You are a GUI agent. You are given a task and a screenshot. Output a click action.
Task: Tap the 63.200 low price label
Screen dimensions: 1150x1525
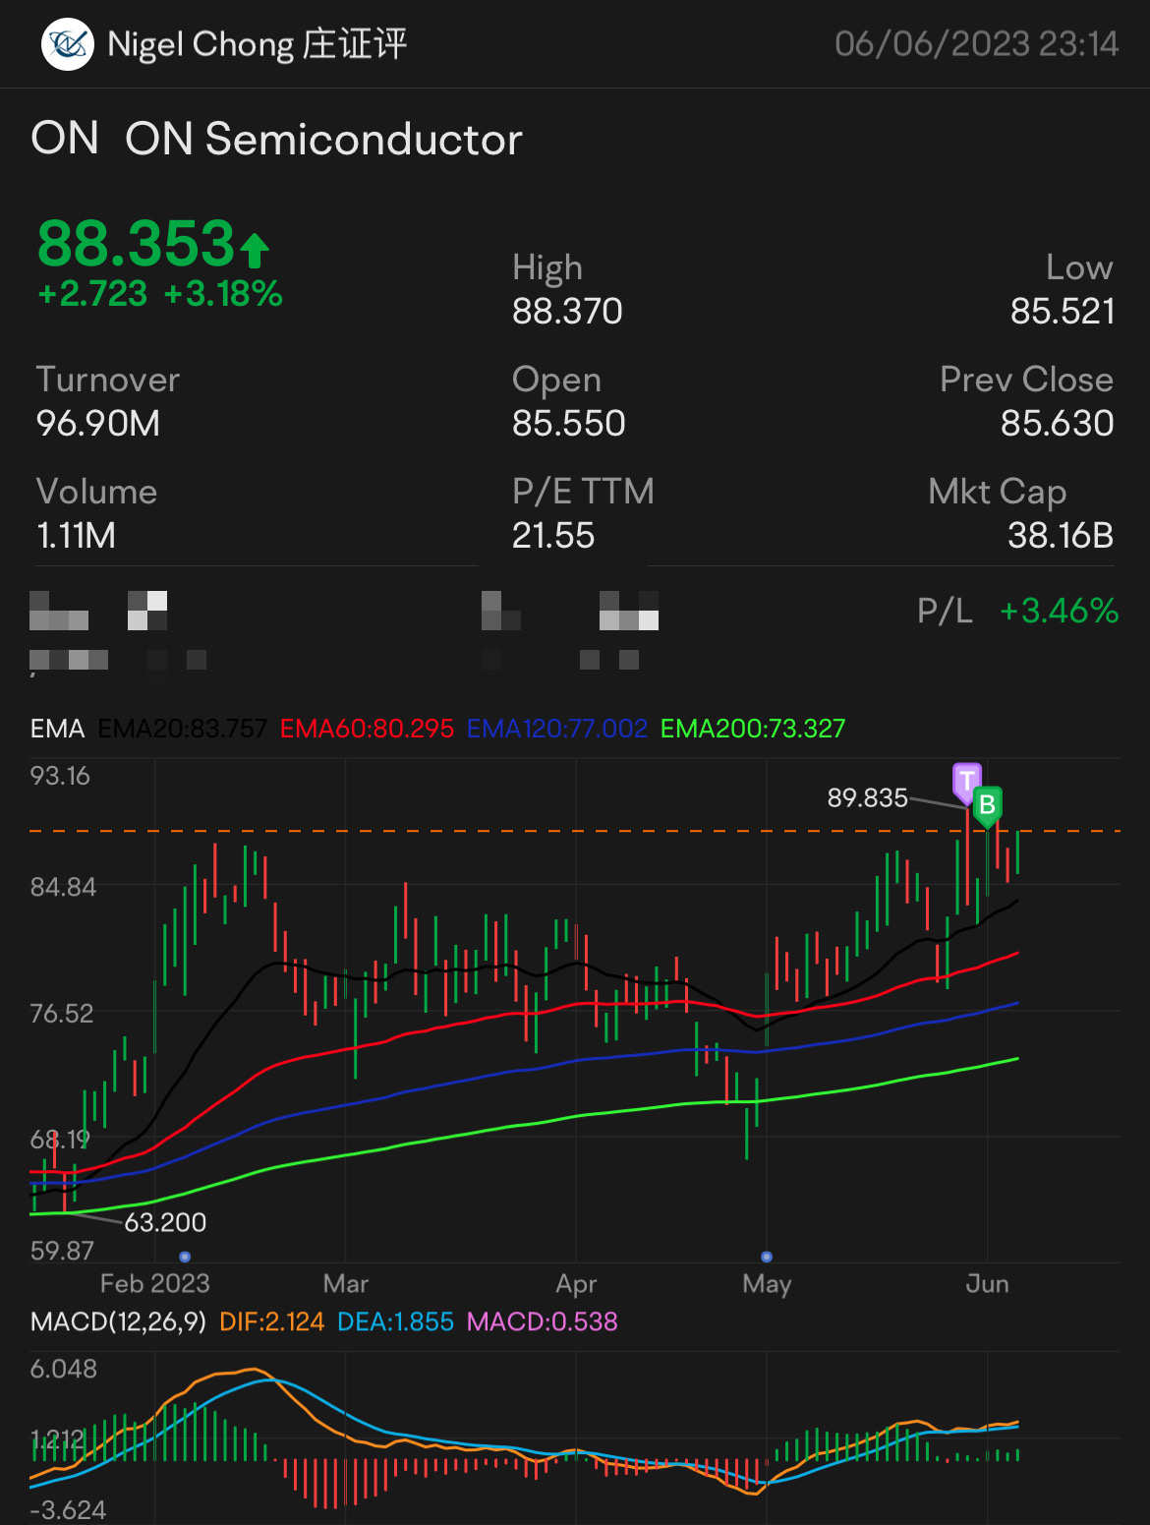click(x=165, y=1222)
